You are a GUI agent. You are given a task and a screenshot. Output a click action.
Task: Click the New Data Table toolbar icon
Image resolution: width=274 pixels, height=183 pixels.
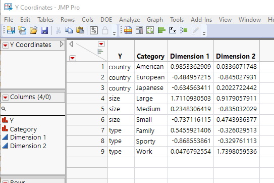point(11,30)
